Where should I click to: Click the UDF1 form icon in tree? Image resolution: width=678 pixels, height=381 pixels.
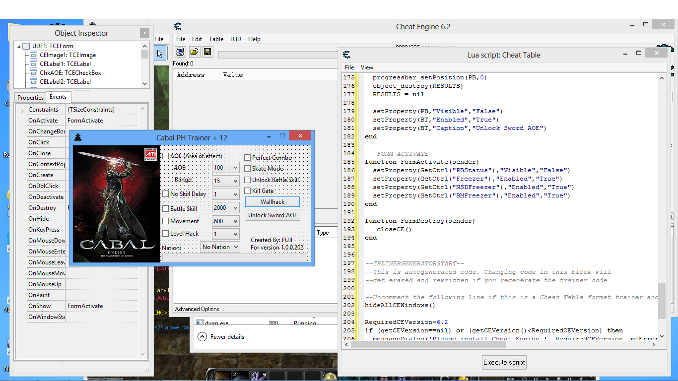point(26,46)
